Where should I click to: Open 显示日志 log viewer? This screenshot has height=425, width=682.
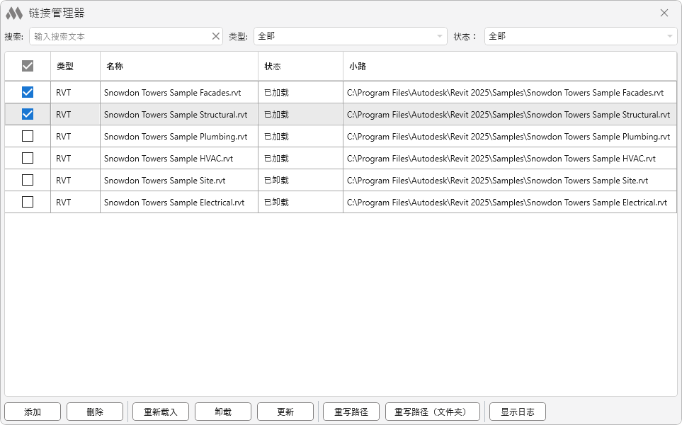(518, 412)
